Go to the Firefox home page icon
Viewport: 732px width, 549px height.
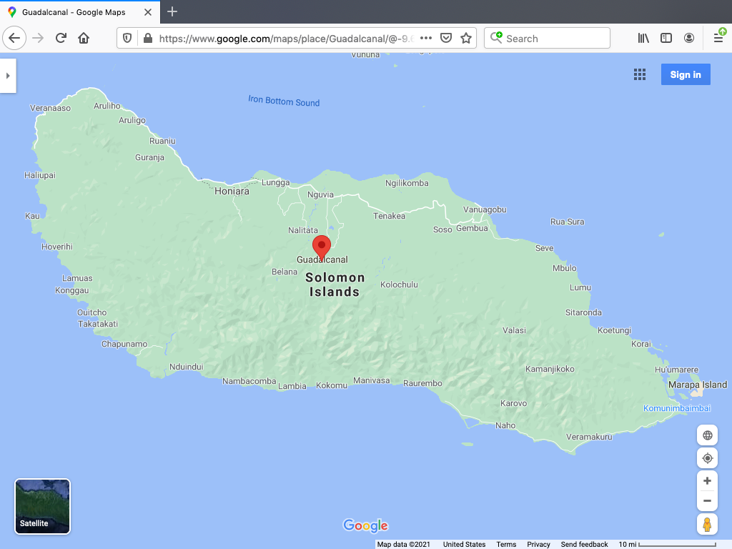click(84, 38)
